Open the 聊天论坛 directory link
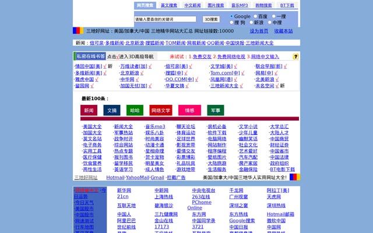The width and height of the screenshot is (373, 233). click(x=186, y=126)
